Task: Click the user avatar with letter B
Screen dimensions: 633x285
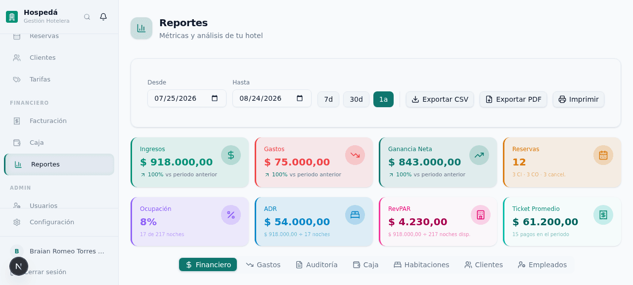Action: (x=17, y=251)
